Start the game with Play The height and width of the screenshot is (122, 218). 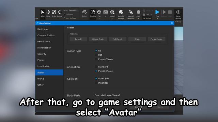157,12
